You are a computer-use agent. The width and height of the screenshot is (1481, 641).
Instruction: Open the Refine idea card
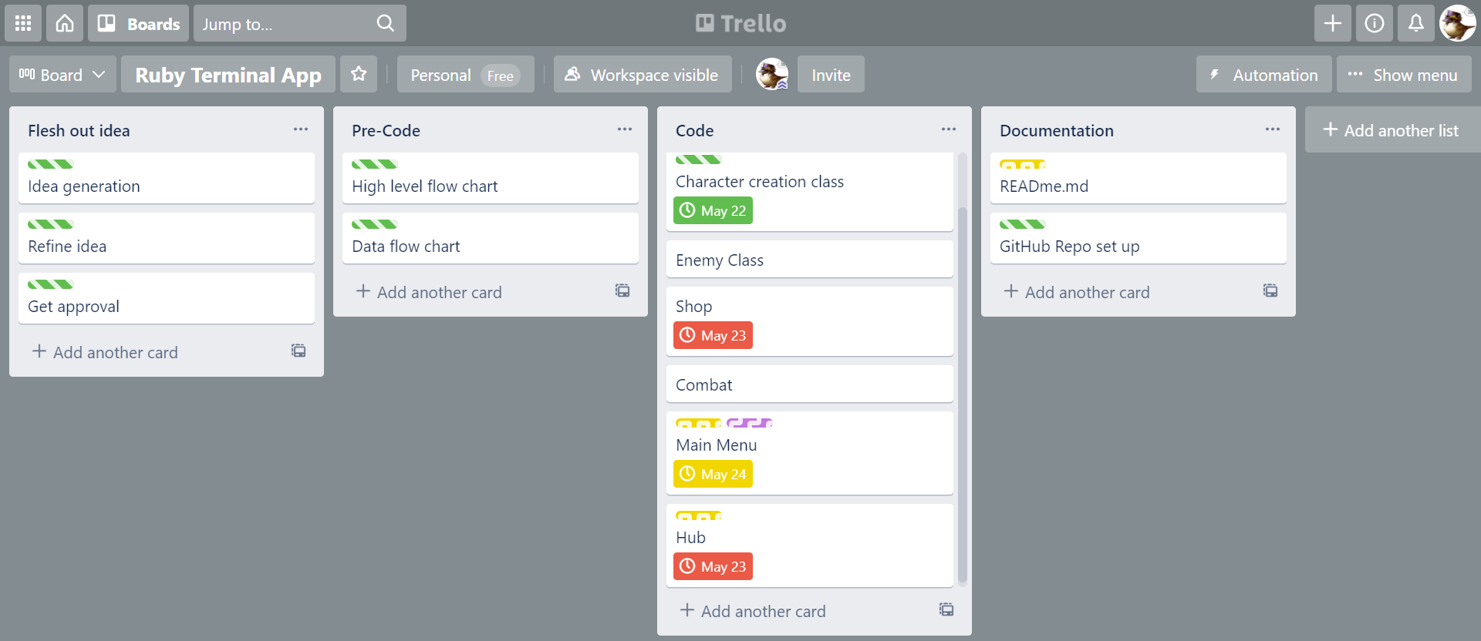point(167,238)
